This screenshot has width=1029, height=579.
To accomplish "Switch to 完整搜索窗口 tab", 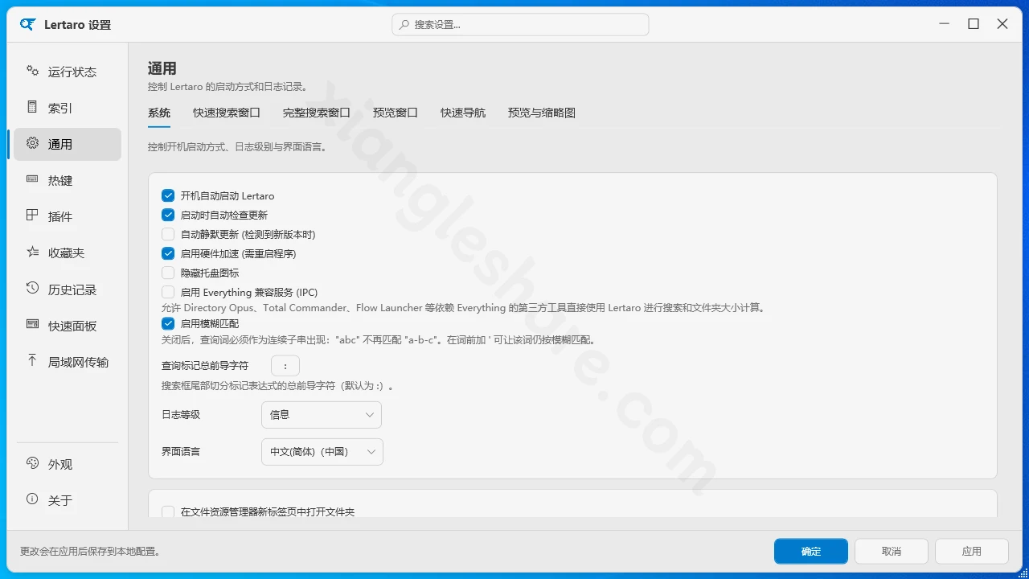I will (x=317, y=113).
